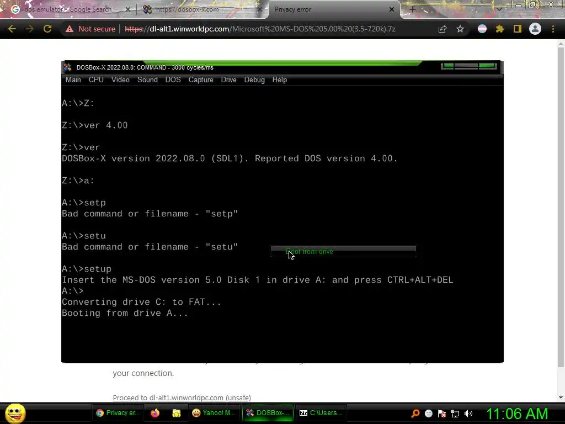The height and width of the screenshot is (424, 565).
Task: Click the 11:06 AM taskbar clock
Action: (518, 413)
